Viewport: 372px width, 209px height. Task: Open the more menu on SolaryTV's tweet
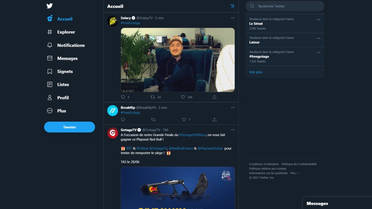click(x=232, y=17)
